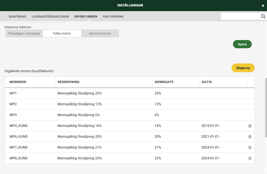Click description 'Momspliktig försäljning 16%'
Image resolution: width=267 pixels, height=174 pixels.
(x=79, y=126)
